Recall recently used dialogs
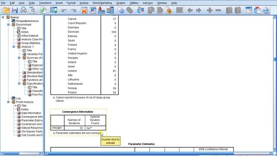 coord(54,10)
